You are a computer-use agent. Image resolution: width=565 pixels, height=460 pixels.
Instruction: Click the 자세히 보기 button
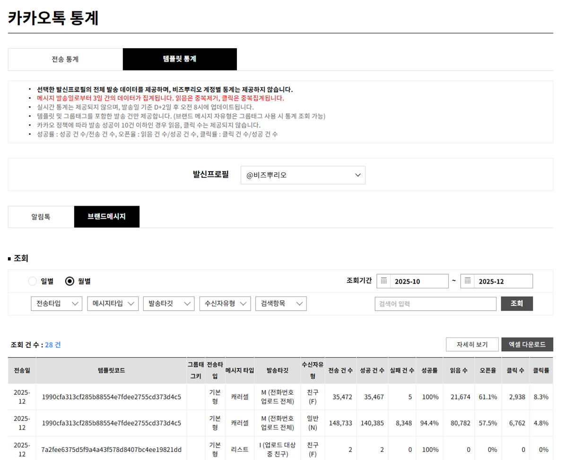472,345
